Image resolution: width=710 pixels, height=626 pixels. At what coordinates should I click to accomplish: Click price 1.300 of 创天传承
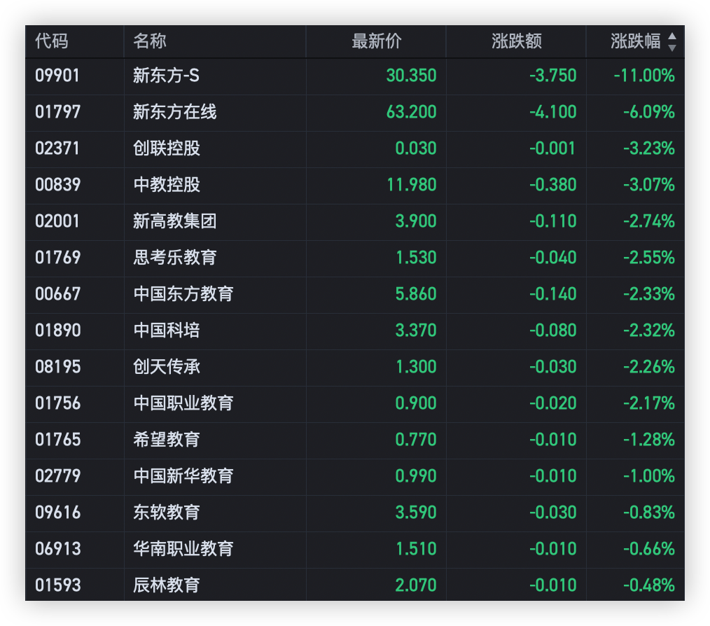tap(416, 367)
